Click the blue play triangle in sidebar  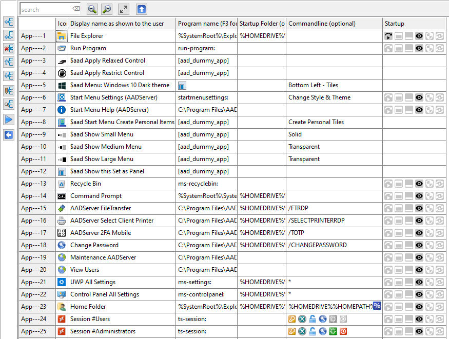coord(9,119)
